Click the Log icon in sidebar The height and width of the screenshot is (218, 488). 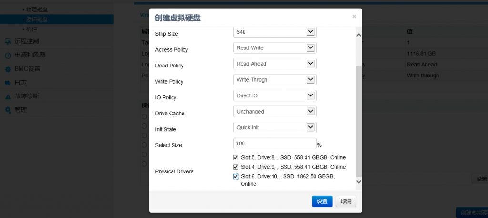click(x=8, y=83)
